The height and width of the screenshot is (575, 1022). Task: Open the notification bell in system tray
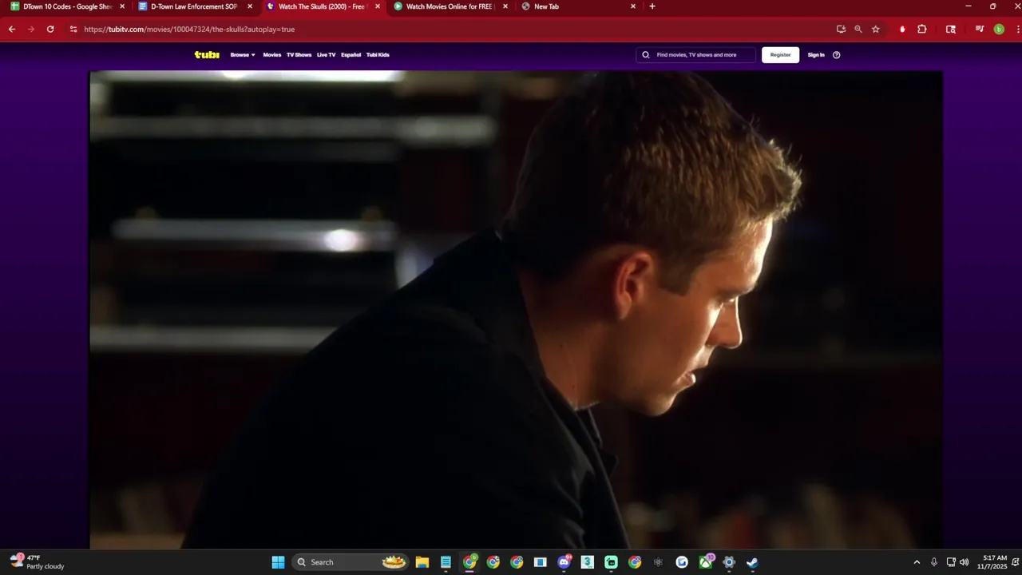pos(1015,562)
